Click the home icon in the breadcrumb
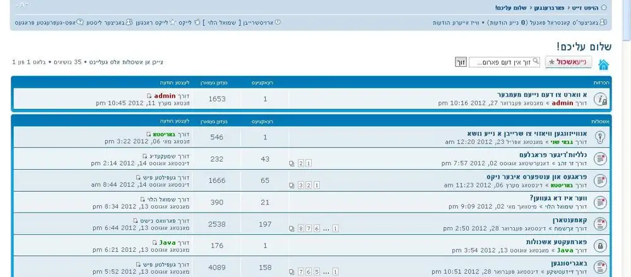The width and height of the screenshot is (631, 277). pos(604,8)
